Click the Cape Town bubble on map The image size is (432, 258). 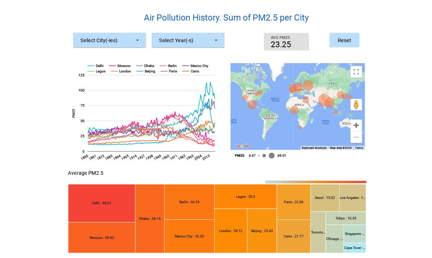[x=301, y=127]
